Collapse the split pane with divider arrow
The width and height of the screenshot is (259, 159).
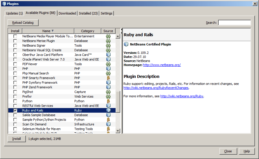121,29
